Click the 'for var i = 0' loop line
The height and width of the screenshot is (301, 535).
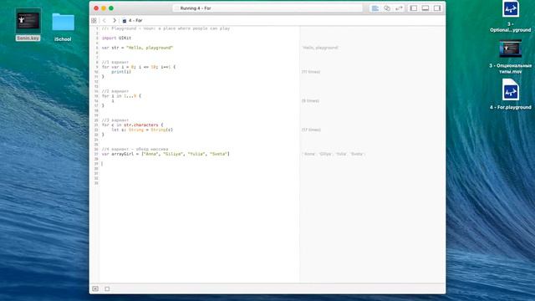[x=139, y=67]
